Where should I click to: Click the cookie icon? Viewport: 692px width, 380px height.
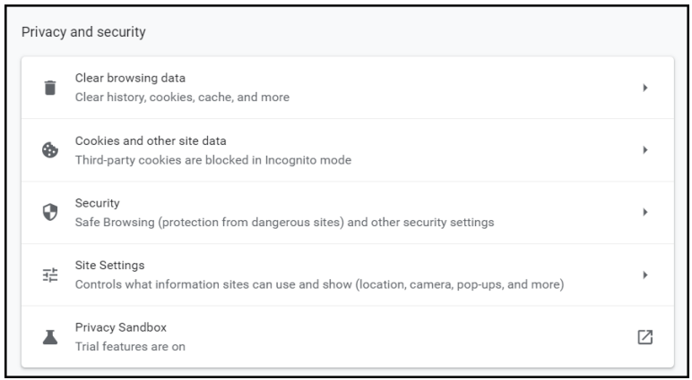click(x=50, y=150)
